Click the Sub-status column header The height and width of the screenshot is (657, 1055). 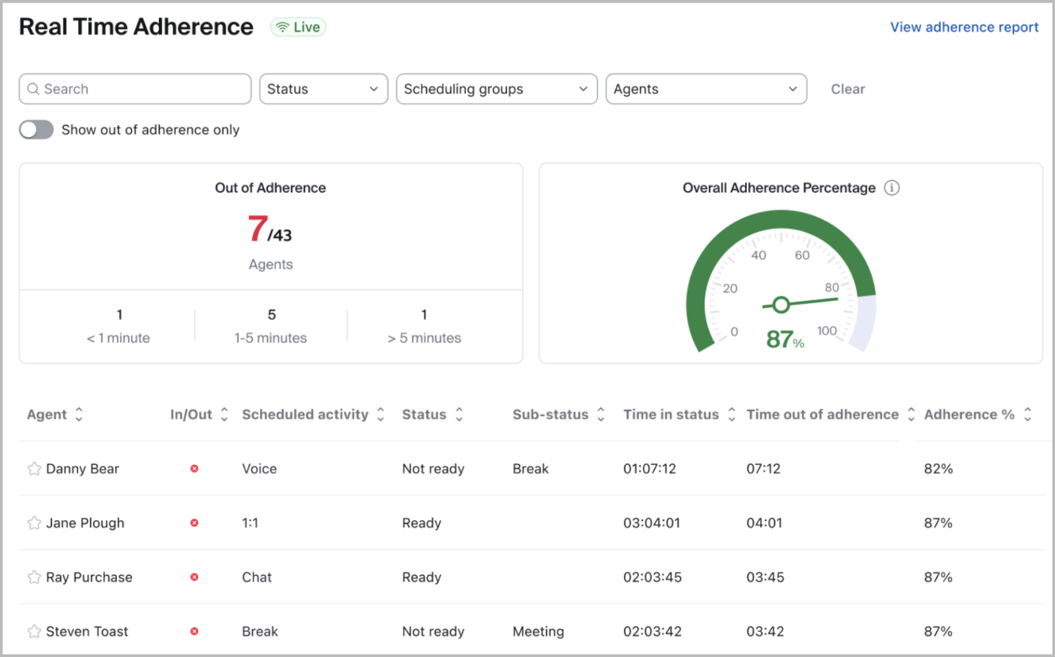(550, 415)
